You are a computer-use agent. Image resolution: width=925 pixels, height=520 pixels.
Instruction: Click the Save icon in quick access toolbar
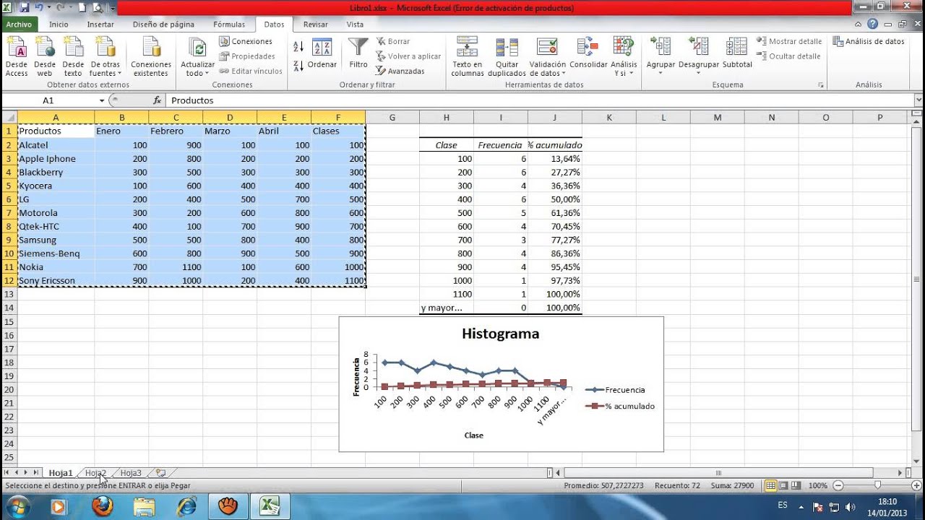tap(25, 8)
